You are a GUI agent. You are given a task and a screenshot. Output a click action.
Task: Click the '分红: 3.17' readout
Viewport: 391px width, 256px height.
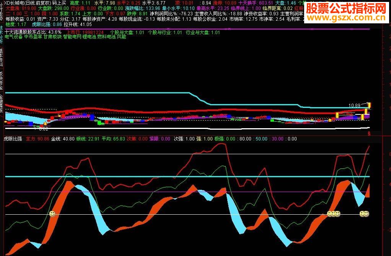click(70, 19)
